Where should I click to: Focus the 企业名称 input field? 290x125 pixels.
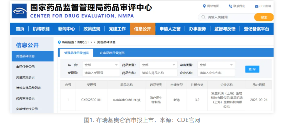[x=216, y=73]
